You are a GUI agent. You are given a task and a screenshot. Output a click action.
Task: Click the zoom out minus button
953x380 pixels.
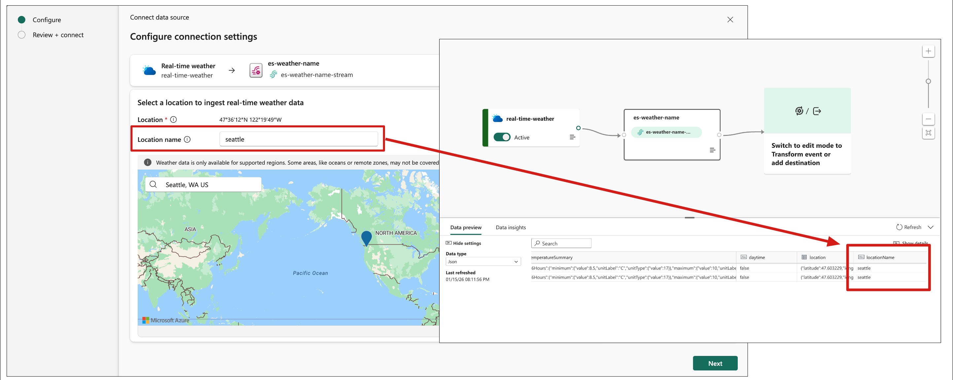[928, 119]
